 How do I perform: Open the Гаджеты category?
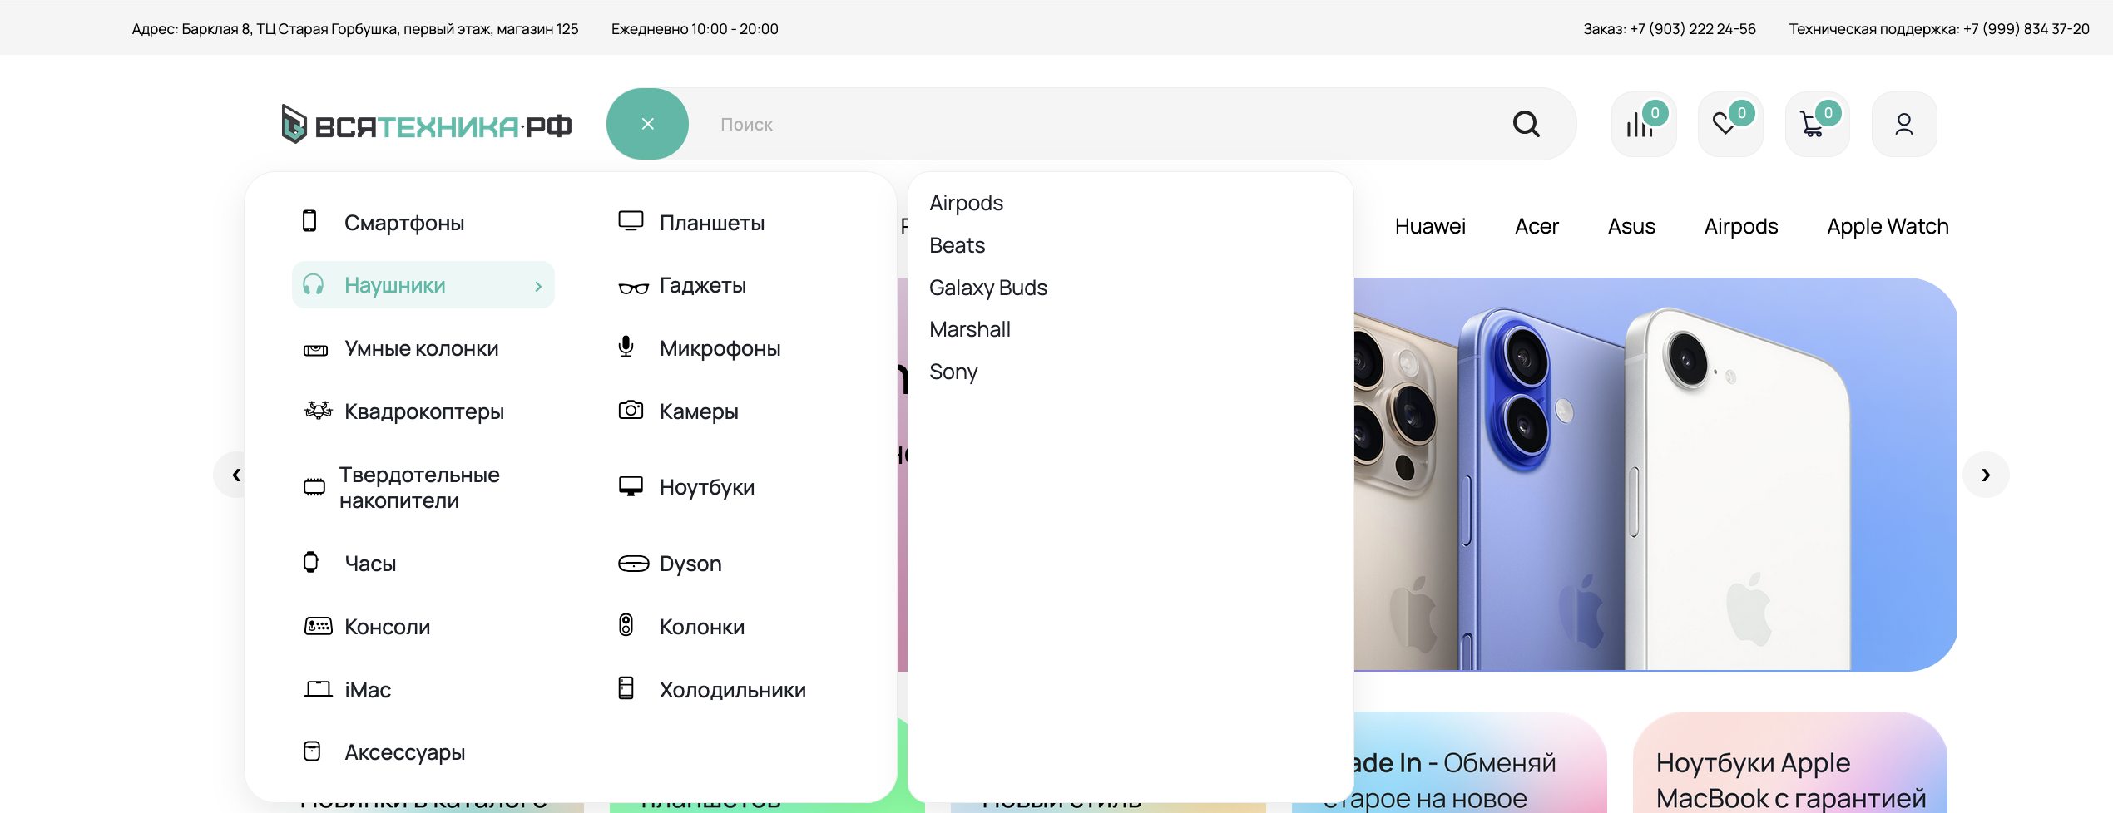[x=703, y=286]
